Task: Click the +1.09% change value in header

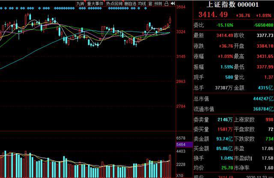Action: tap(264, 15)
